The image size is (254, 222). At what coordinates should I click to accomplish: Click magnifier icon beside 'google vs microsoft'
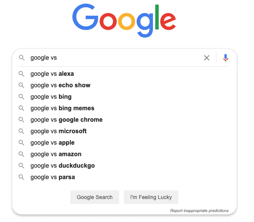coord(22,131)
